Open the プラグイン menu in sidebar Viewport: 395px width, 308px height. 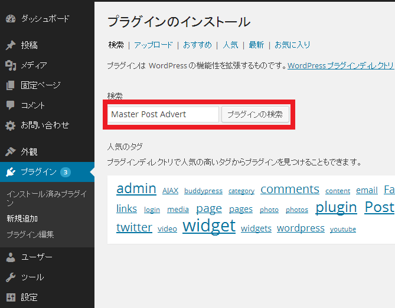pyautogui.click(x=38, y=172)
